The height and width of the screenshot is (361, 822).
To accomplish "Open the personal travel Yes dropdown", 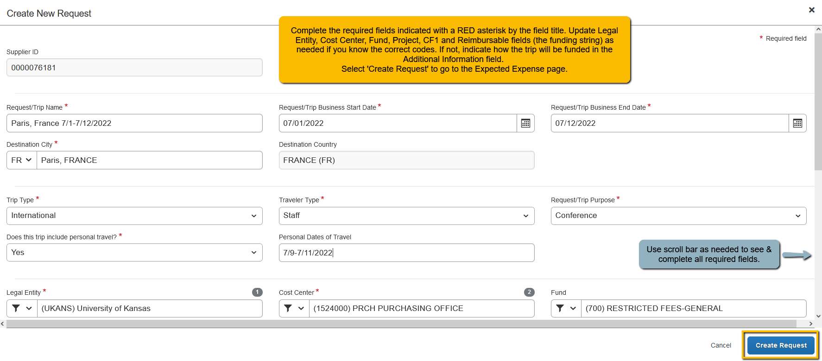I will (x=134, y=253).
